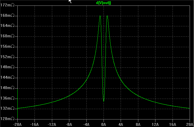Screen dimensions: 194x127
Task: Click the 4A horizontal axis label
Action: point(121,124)
